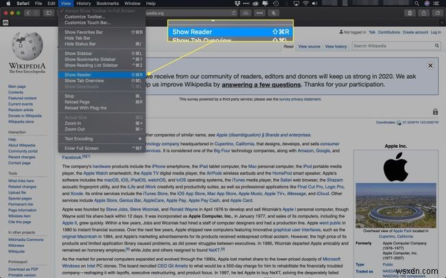This screenshot has height=278, width=446.
Task: Open Time Machine menu bar icon
Action: point(276,3)
